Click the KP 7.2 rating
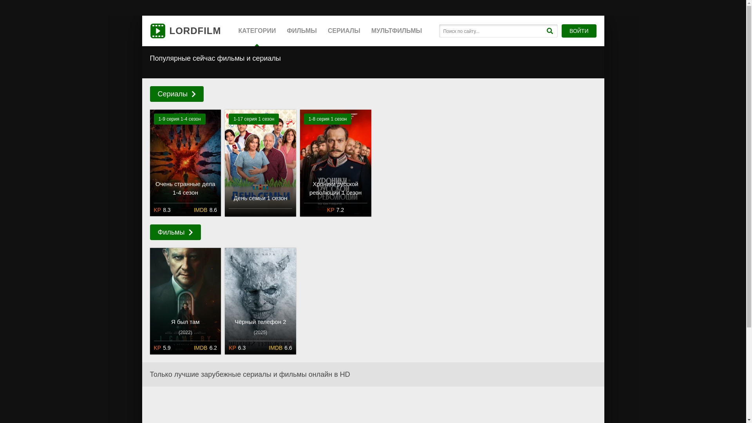Viewport: 752px width, 423px height. tap(336, 210)
